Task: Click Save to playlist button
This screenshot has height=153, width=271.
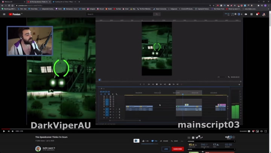Action: pyautogui.click(x=174, y=141)
